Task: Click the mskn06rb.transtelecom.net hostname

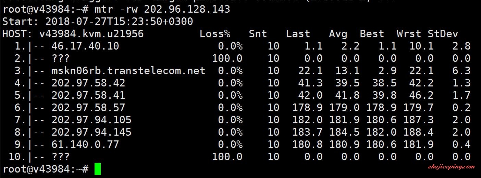Action: tap(128, 71)
